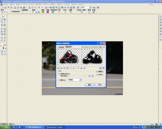Select the Bucket Fill tool
This screenshot has height=129, width=162.
pos(5,34)
